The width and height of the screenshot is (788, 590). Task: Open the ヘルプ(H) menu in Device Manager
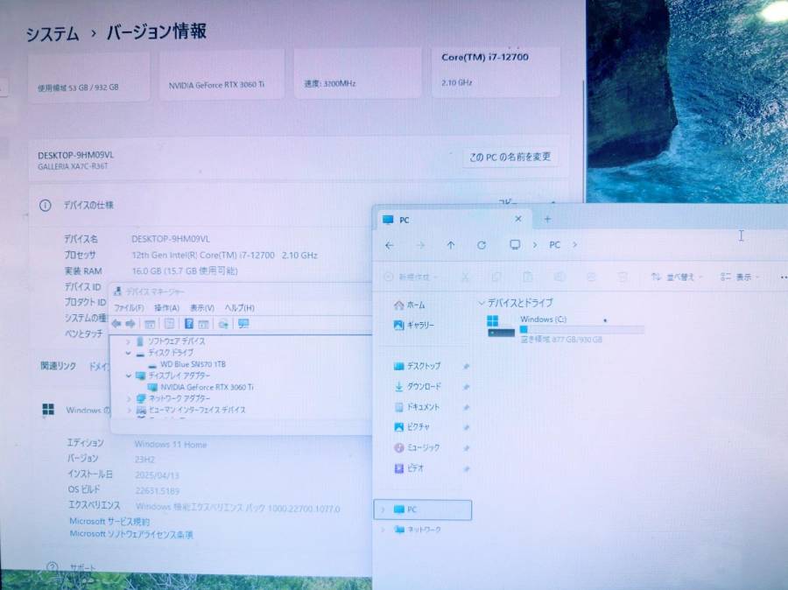click(239, 307)
